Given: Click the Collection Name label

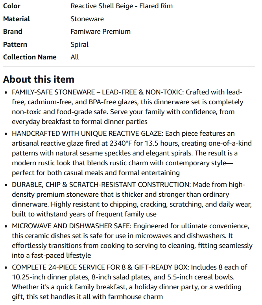Looking at the screenshot, I should click(30, 57).
